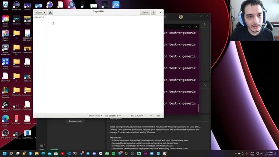Viewport: 279px width, 157px height.
Task: Open the gedit hamburger menu
Action: point(153,13)
